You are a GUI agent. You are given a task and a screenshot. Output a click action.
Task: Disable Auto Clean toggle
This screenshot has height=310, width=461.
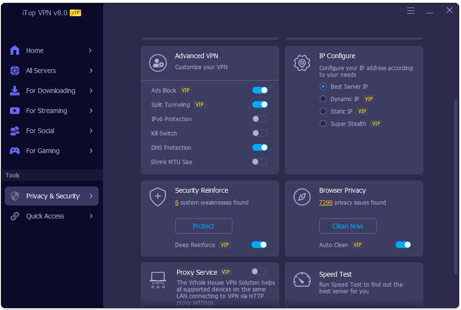[x=403, y=245]
